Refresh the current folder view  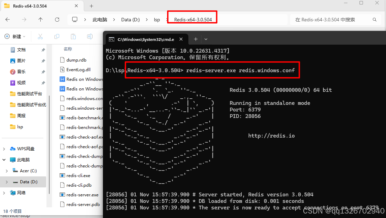(x=57, y=20)
